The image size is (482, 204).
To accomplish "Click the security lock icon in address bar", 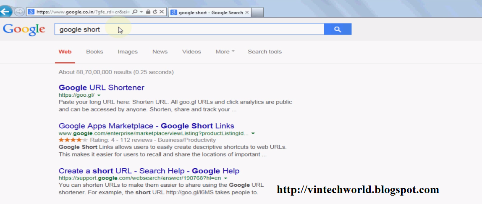I will (x=148, y=12).
